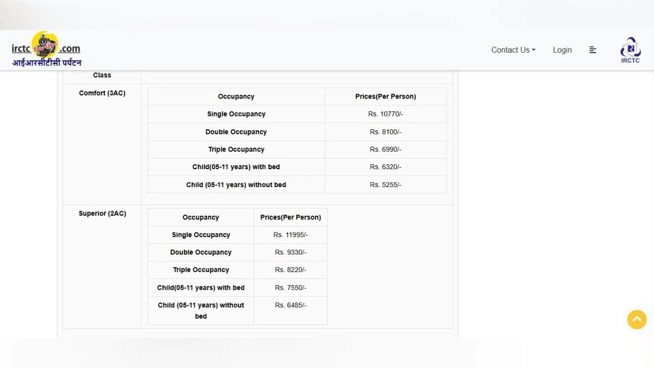Open the hamburger menu icon
654x368 pixels.
[x=593, y=50]
